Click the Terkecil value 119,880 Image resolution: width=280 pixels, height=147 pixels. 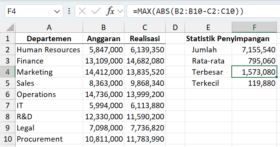point(254,83)
